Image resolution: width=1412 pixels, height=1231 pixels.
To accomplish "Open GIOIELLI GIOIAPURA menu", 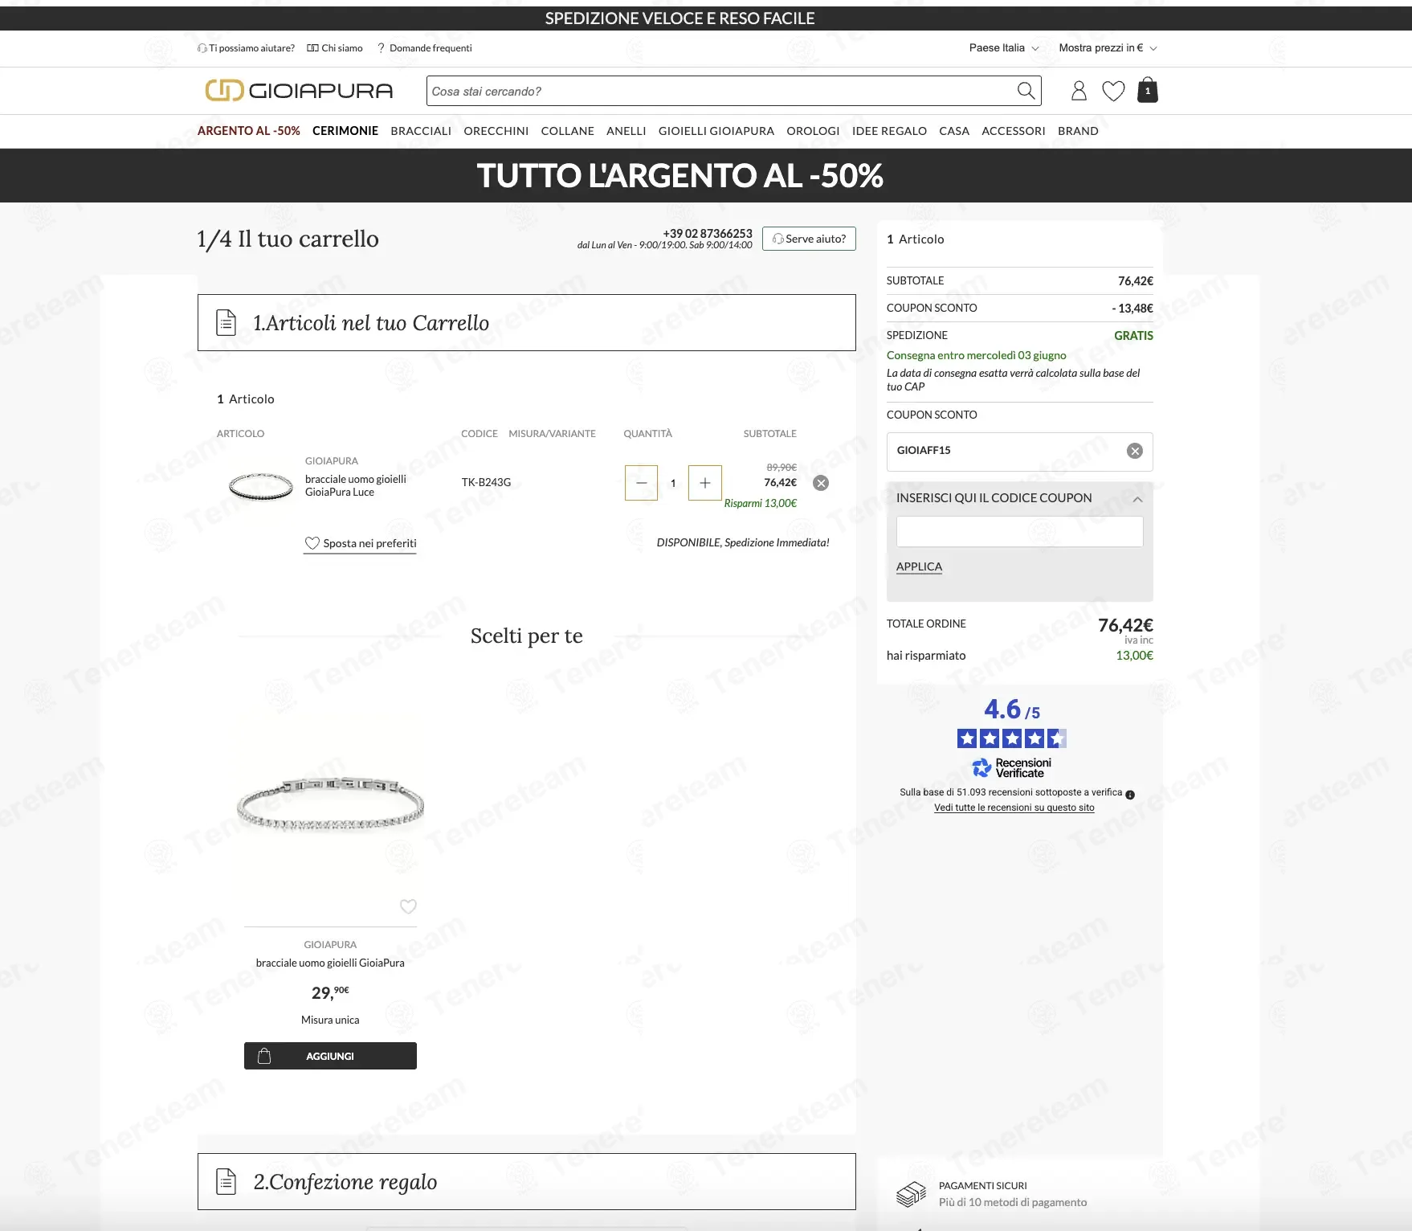I will (x=716, y=131).
